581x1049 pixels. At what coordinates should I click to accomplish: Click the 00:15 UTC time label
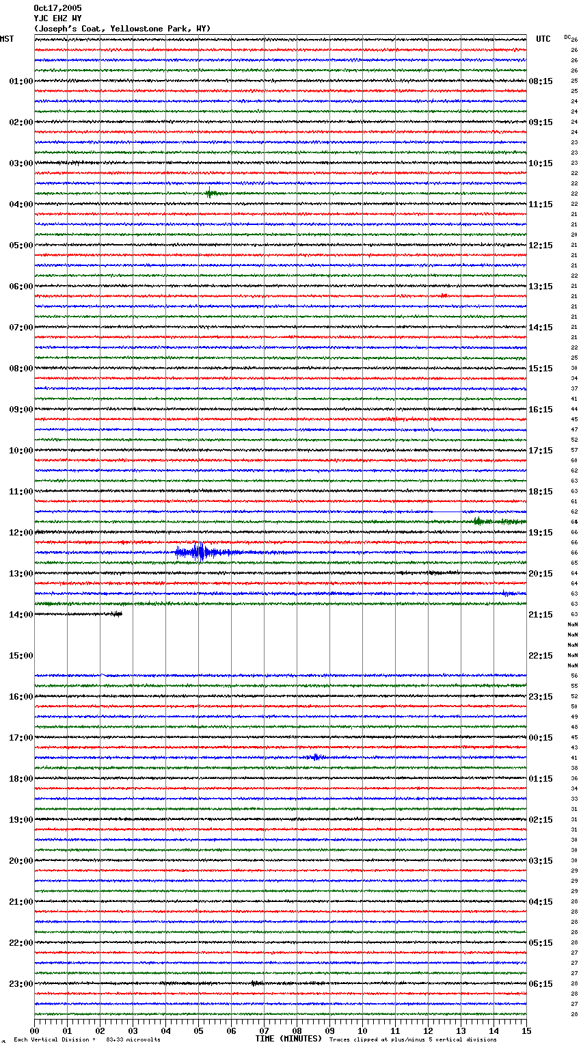coord(541,738)
